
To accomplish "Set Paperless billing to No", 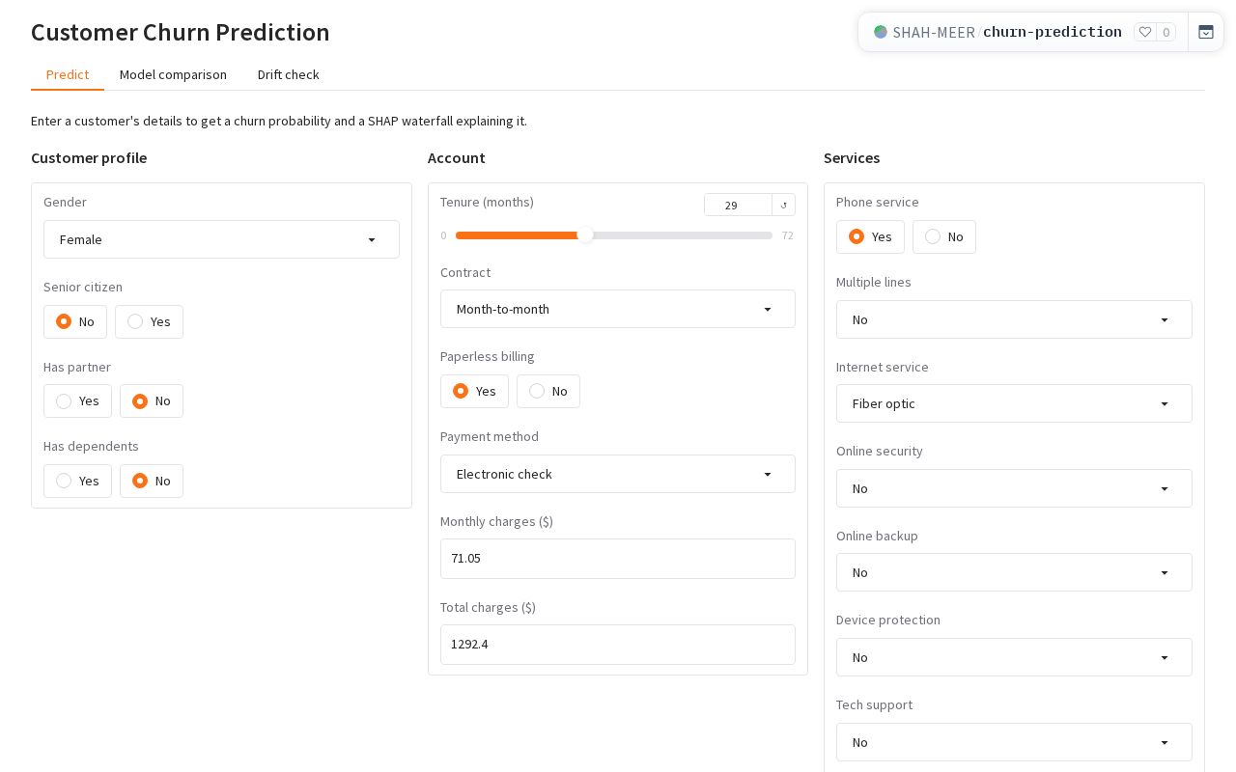I will click(x=548, y=391).
